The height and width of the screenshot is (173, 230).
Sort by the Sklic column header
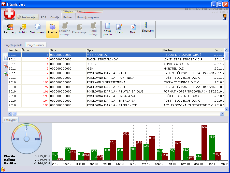click(x=68, y=50)
